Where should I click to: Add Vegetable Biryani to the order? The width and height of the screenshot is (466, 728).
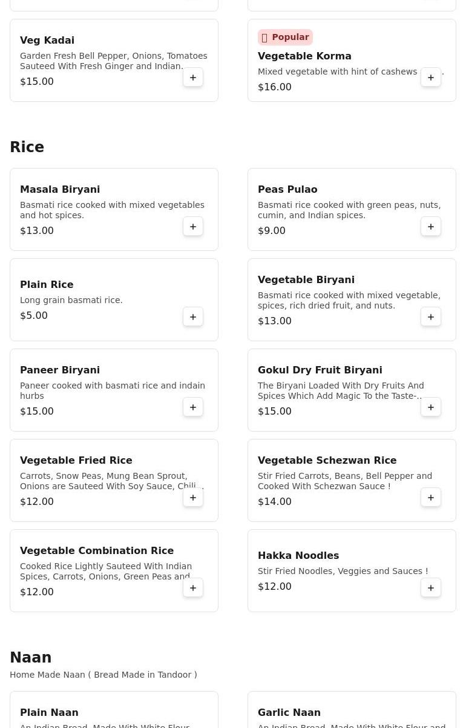pyautogui.click(x=431, y=317)
